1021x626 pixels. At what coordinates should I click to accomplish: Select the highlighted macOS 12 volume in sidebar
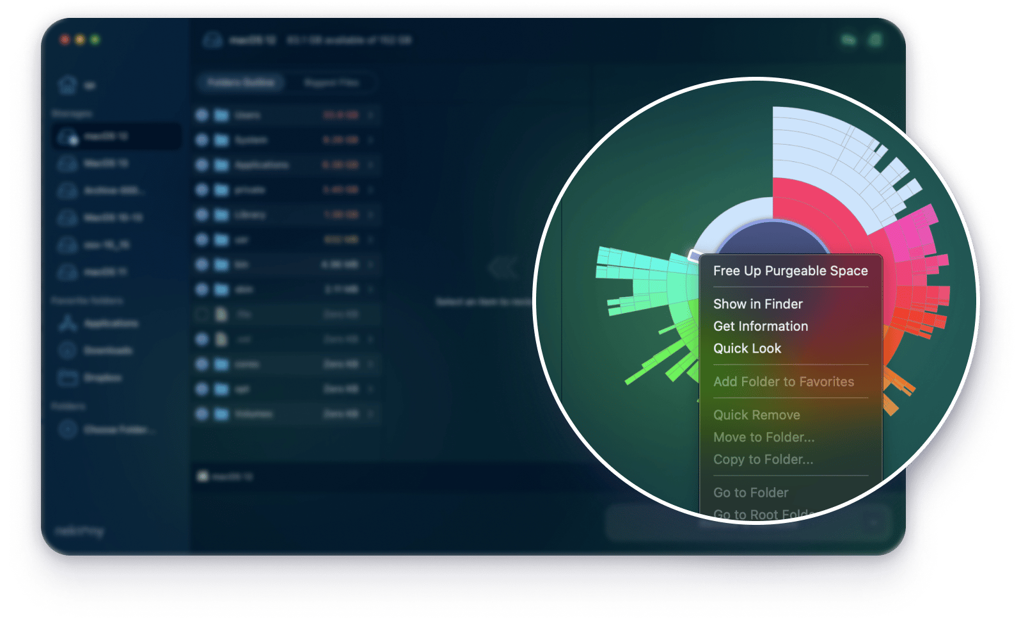(x=116, y=136)
